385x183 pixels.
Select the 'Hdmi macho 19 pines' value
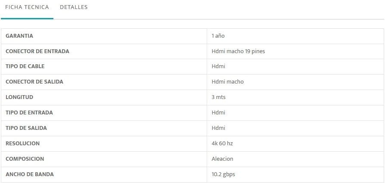238,51
